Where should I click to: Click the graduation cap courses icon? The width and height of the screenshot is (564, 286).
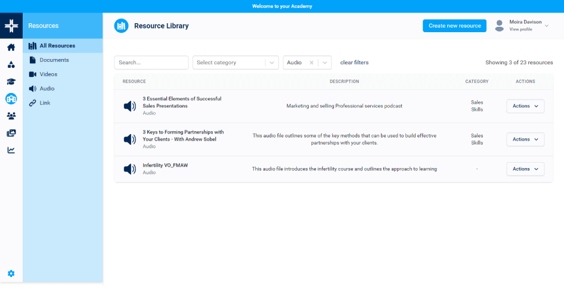(x=11, y=82)
